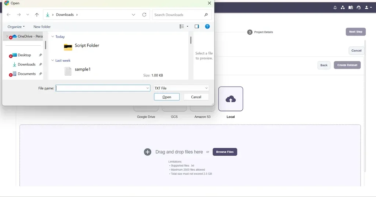The height and width of the screenshot is (197, 376).
Task: Select the Local upload source tile
Action: 231,99
